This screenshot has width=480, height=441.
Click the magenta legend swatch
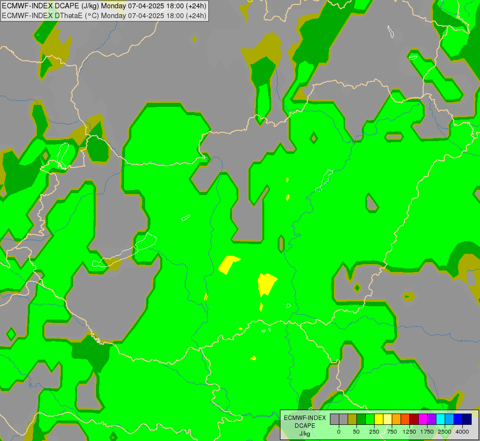[423, 419]
